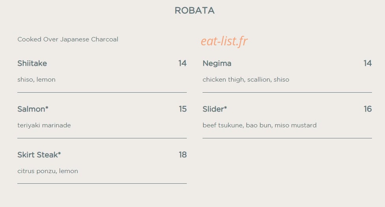
Task: Select the Shiitake menu item
Action: (x=32, y=63)
